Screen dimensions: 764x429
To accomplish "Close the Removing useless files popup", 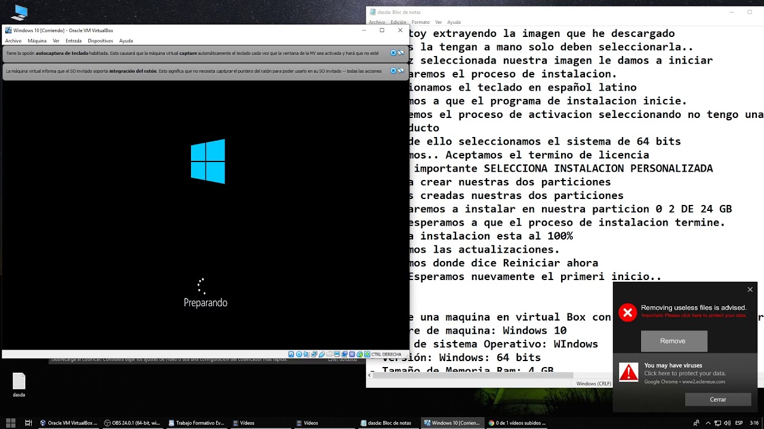I will click(x=750, y=290).
